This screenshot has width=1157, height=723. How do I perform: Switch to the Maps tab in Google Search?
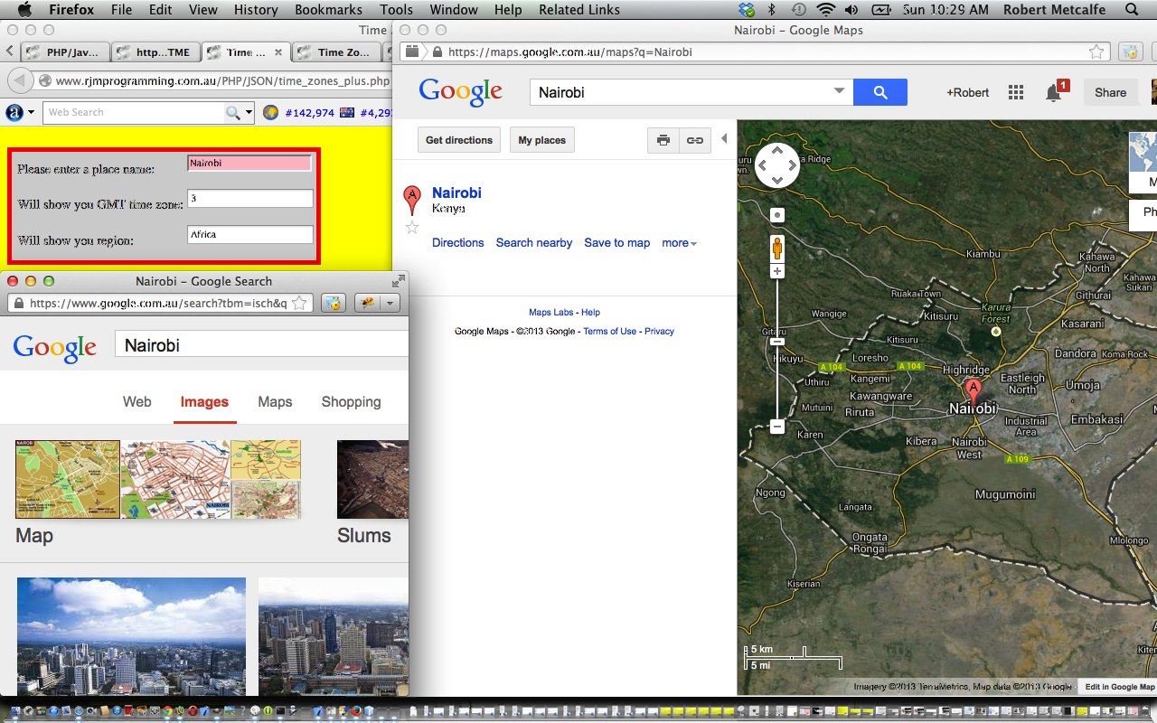tap(275, 402)
